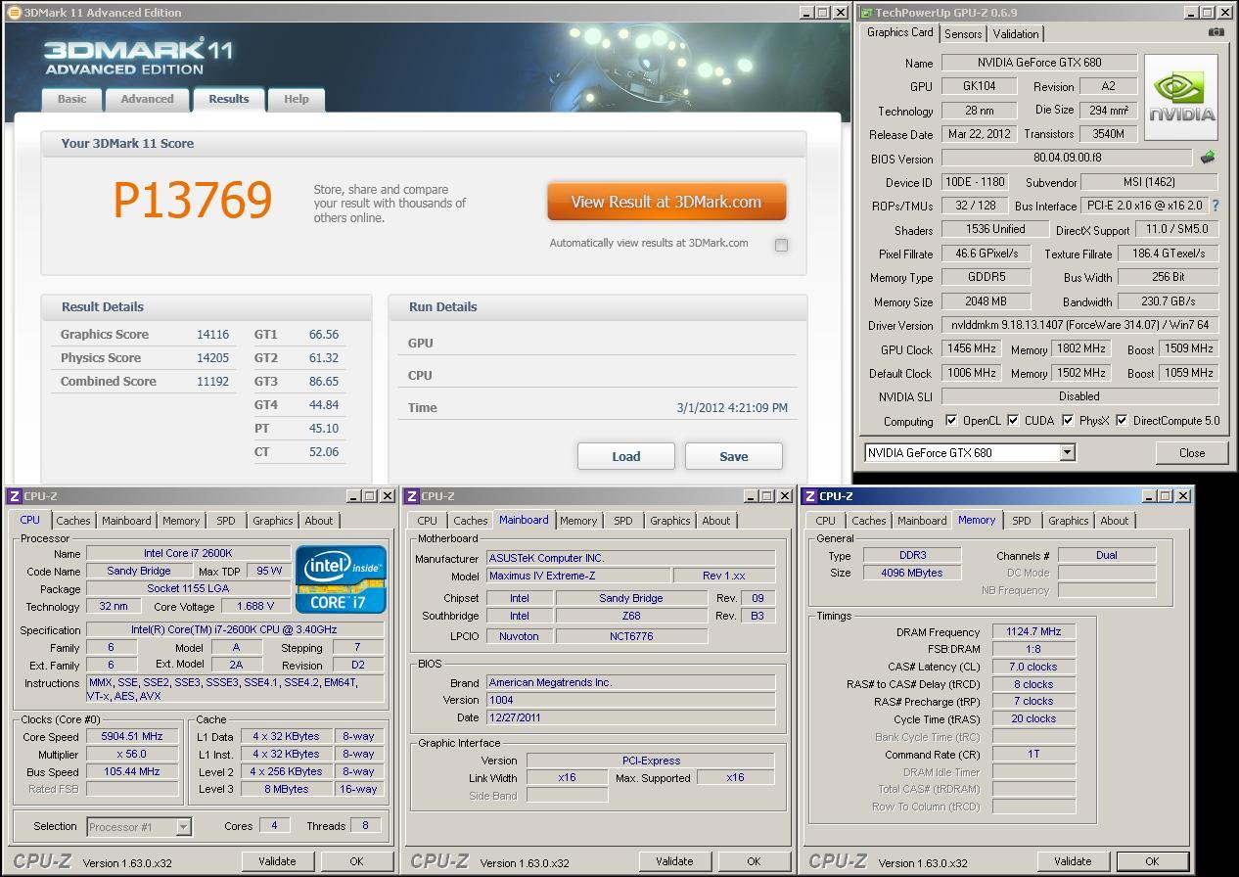
Task: Click the GPU Name field NVIDIA GeForce GTX 680
Action: click(x=1039, y=63)
